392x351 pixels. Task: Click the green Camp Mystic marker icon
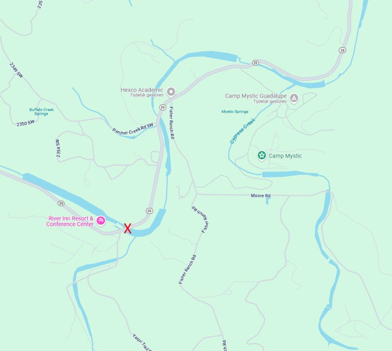pyautogui.click(x=262, y=155)
